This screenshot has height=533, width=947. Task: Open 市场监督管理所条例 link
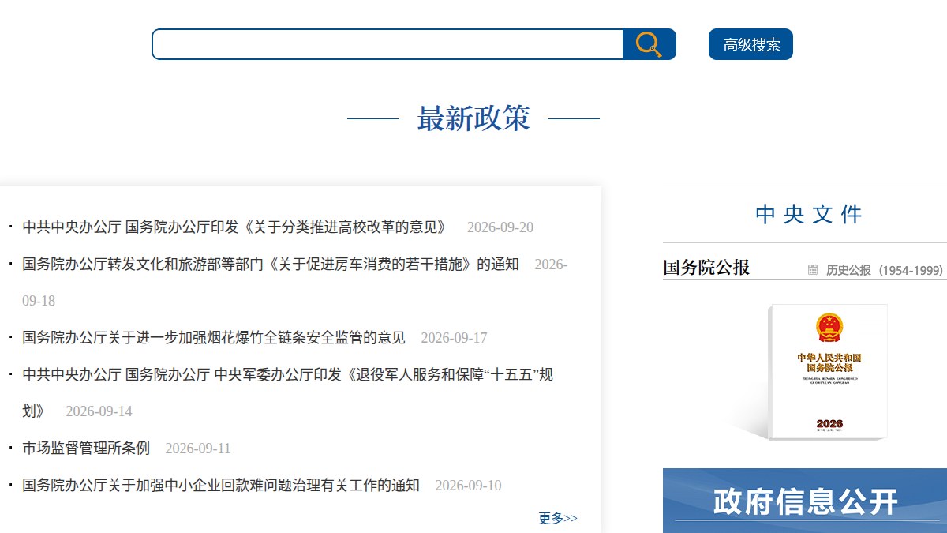[x=86, y=449]
